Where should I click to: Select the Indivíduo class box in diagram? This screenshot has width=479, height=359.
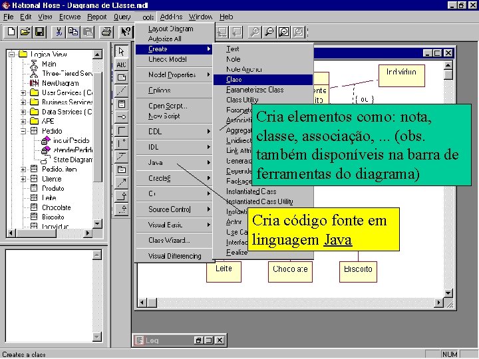[401, 75]
